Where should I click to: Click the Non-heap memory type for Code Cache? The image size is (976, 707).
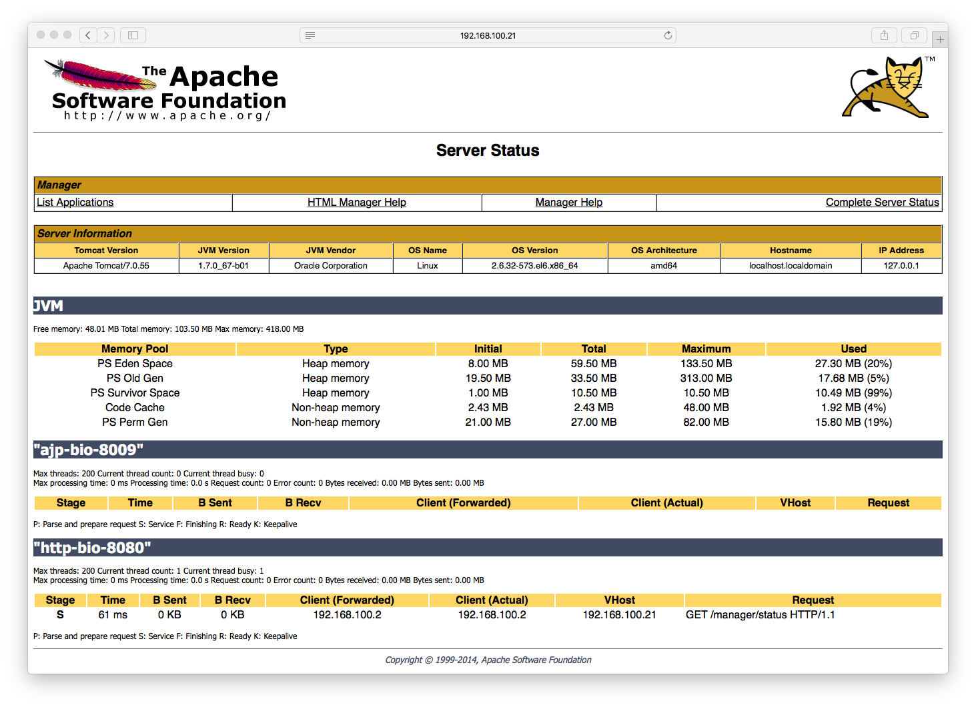(336, 408)
